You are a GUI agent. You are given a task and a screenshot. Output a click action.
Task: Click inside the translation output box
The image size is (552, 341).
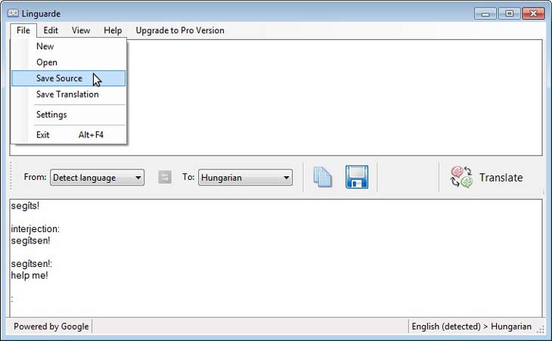click(276, 258)
